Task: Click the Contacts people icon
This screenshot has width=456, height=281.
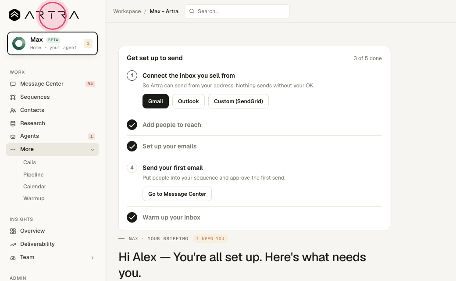Action: pos(13,110)
